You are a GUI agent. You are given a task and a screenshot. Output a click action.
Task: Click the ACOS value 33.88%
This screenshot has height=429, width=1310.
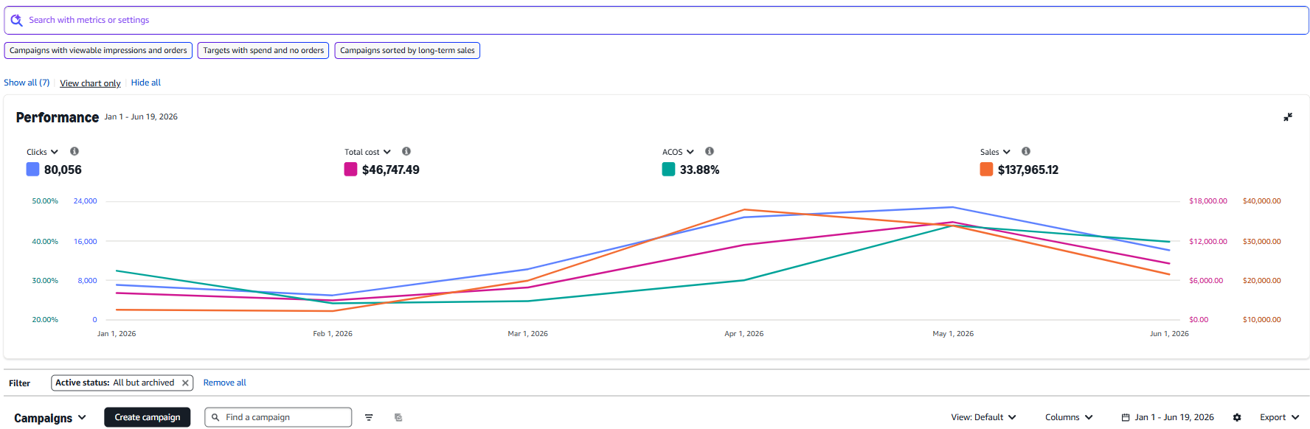click(699, 170)
